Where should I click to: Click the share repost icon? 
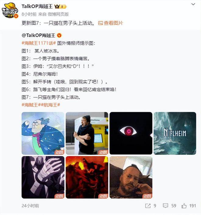point(148,206)
